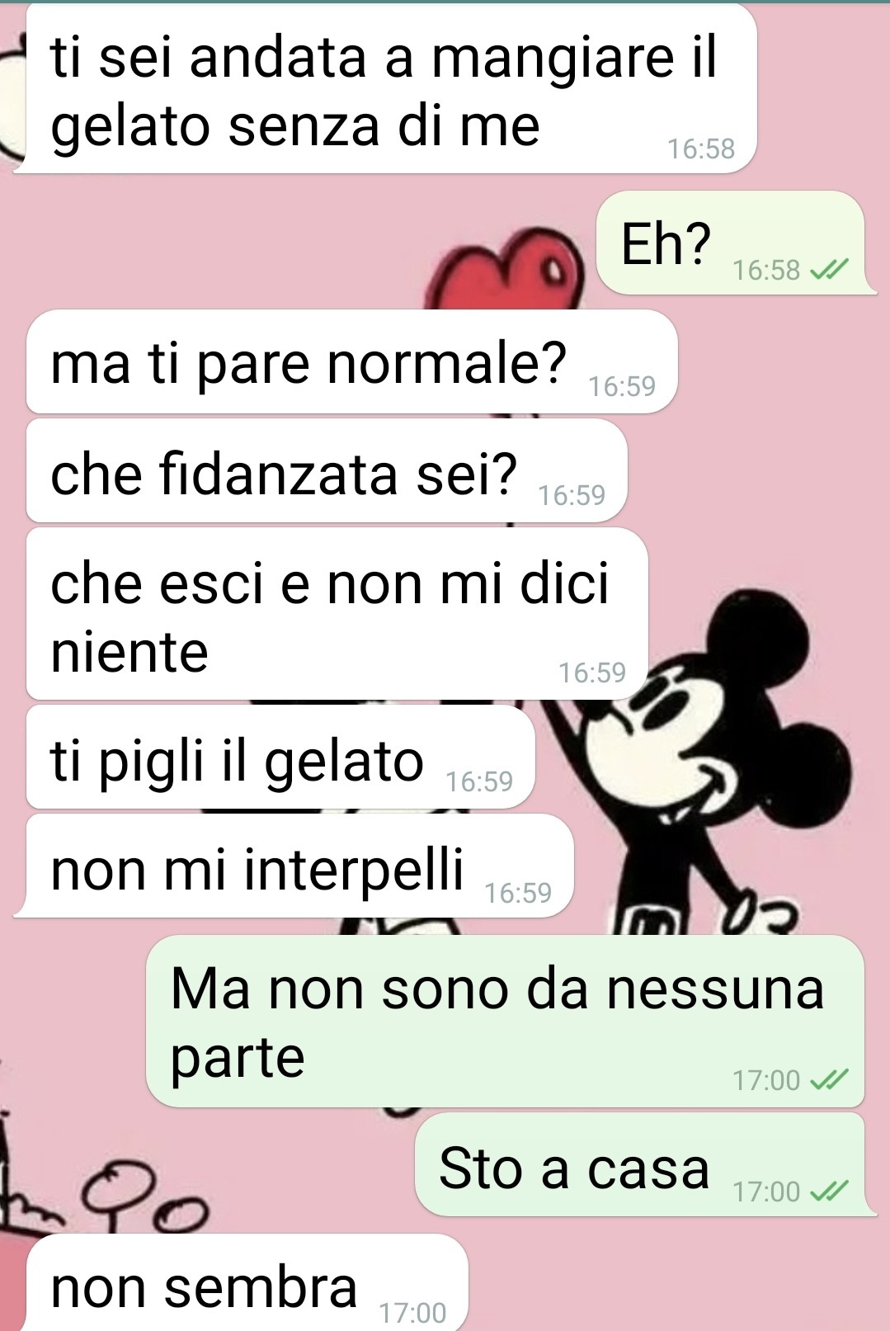The width and height of the screenshot is (890, 1331).
Task: Select the 'ti pigli il gelato' message
Action: click(x=280, y=757)
